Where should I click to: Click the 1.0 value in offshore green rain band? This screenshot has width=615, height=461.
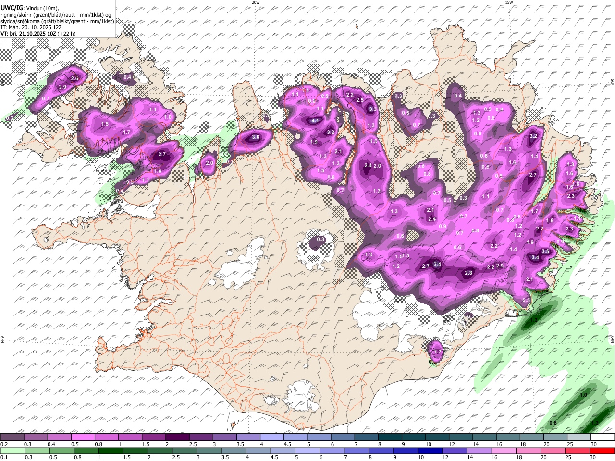click(x=583, y=395)
